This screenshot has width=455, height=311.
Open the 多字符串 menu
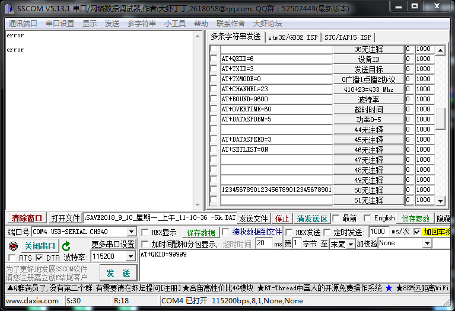(x=142, y=24)
